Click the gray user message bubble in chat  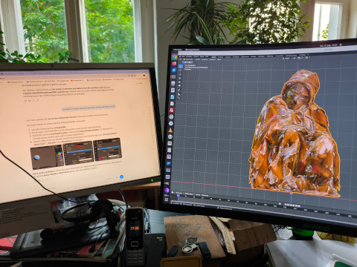(89, 108)
